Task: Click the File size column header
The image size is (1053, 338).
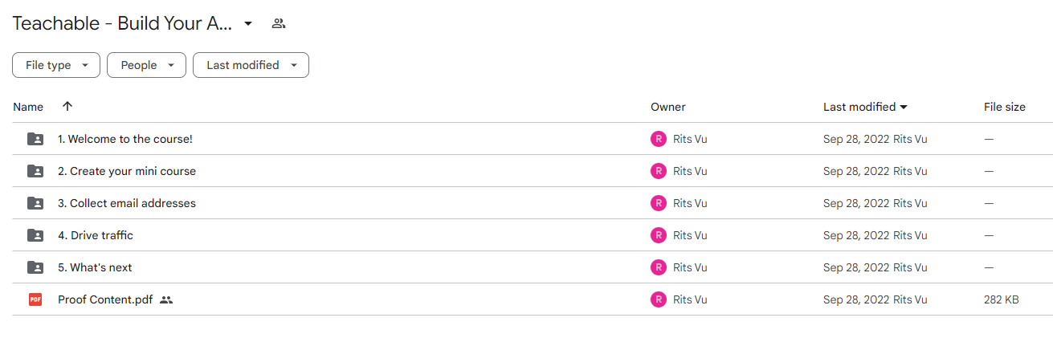Action: point(1005,107)
